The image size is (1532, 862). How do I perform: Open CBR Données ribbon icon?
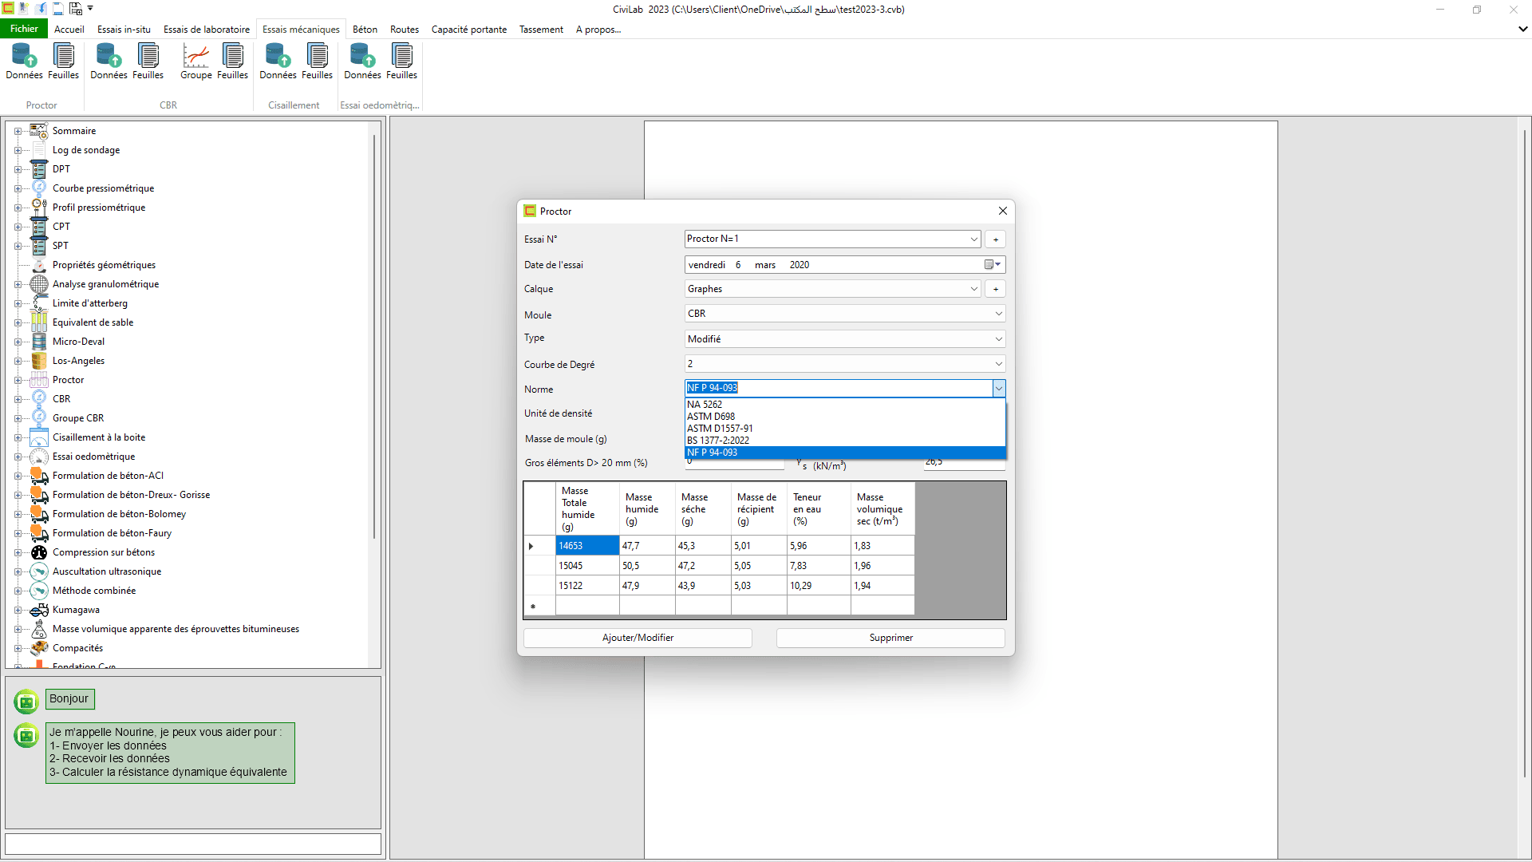109,61
